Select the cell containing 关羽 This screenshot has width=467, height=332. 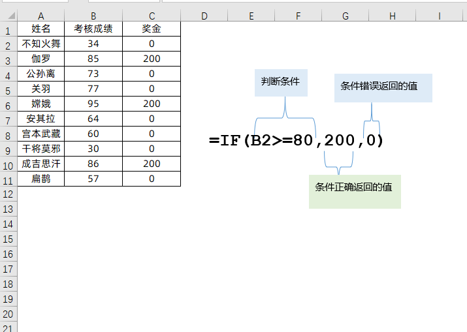(x=40, y=89)
